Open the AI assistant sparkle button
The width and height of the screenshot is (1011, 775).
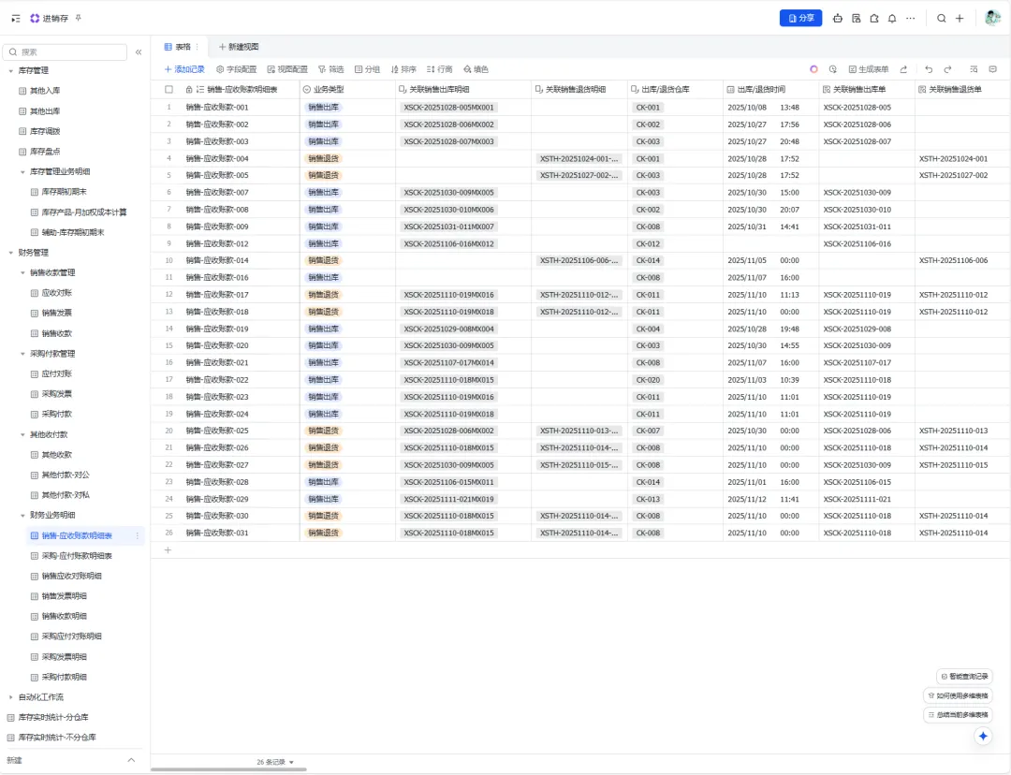[983, 736]
